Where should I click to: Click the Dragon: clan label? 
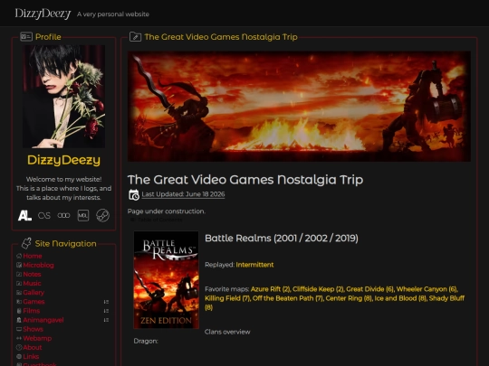pyautogui.click(x=146, y=341)
